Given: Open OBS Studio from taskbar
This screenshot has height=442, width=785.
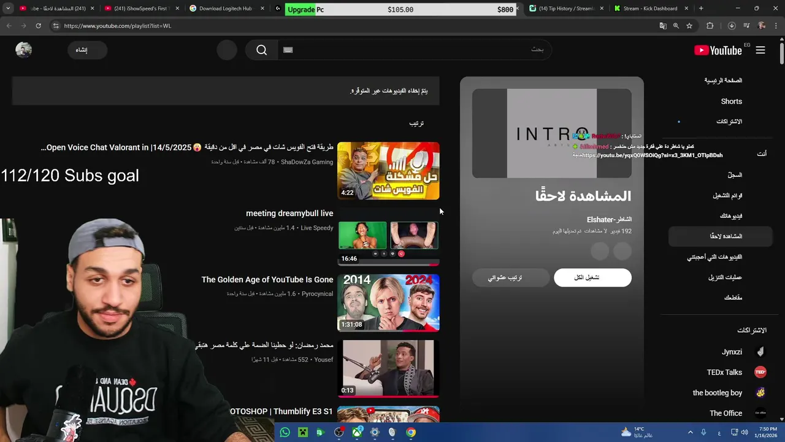Looking at the screenshot, I should (x=339, y=432).
